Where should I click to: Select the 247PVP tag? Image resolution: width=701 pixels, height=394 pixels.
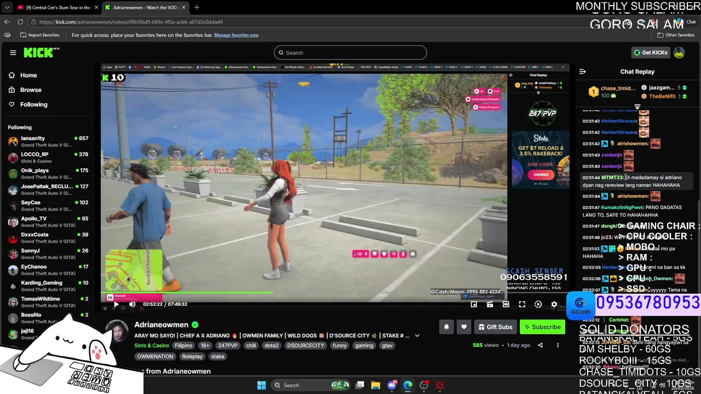227,346
